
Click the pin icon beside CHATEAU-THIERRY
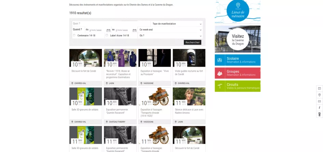pyautogui.click(x=107, y=122)
